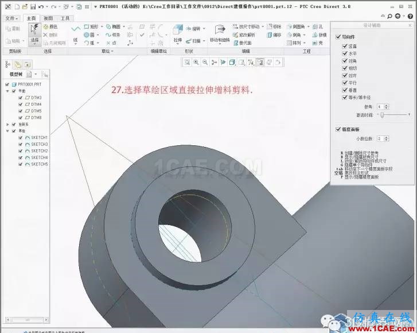Switch to the 工具 tools ribbon tab
Viewport: 417px width, 333px height.
tap(65, 18)
